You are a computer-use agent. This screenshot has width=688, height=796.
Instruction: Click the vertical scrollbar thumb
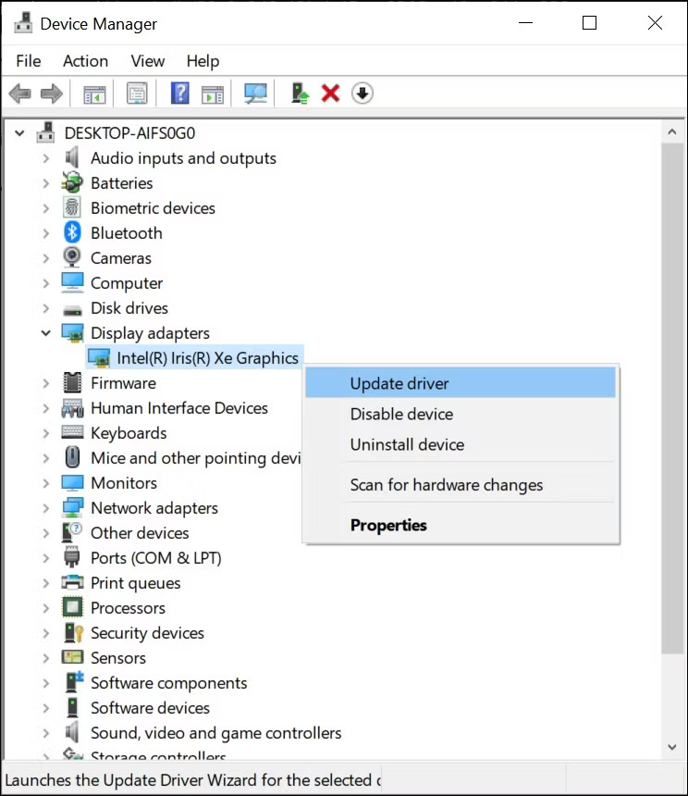(x=672, y=398)
